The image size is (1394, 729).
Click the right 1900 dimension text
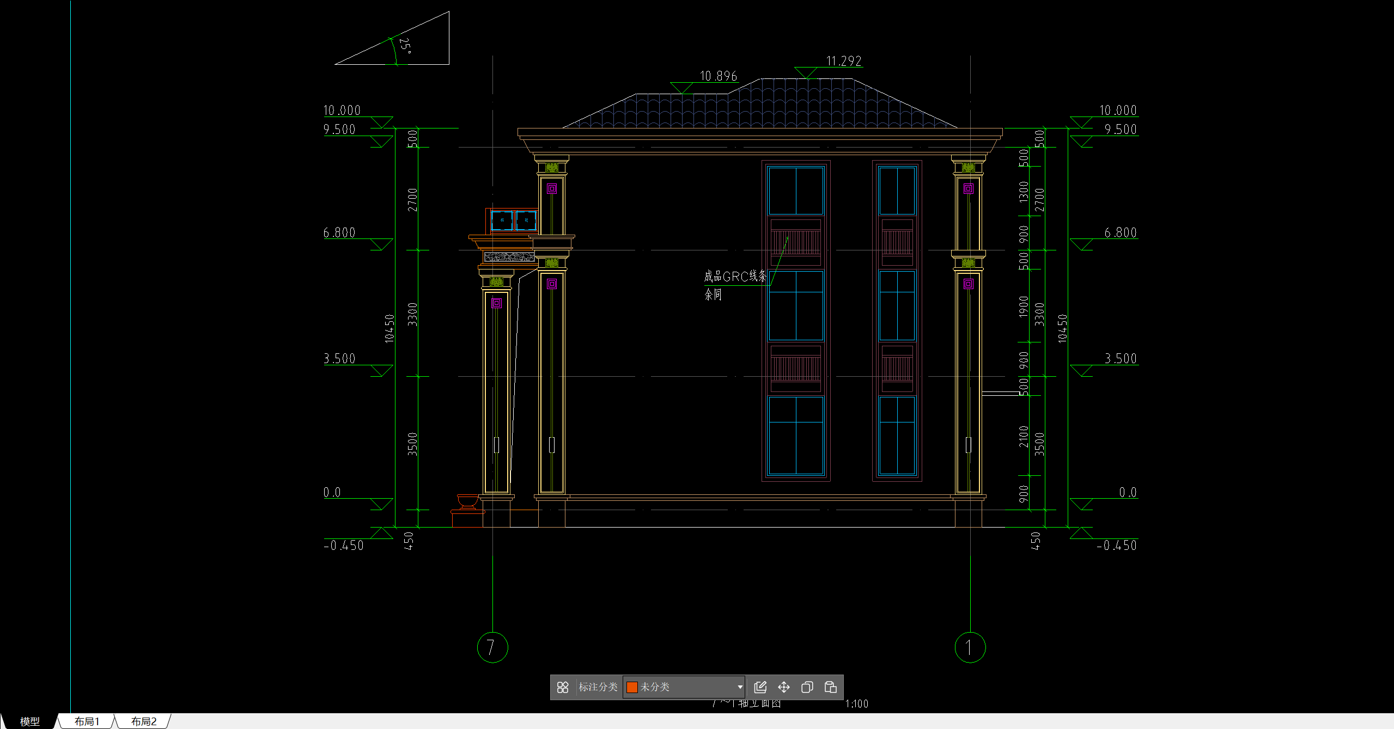1024,307
